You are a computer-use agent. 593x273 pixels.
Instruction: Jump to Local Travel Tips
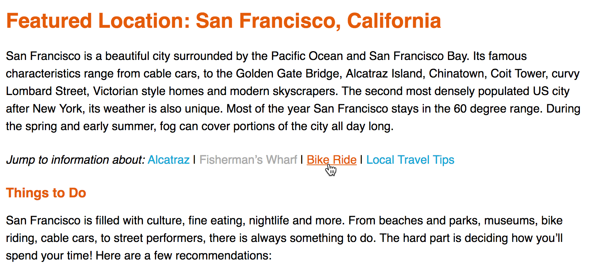coord(410,160)
